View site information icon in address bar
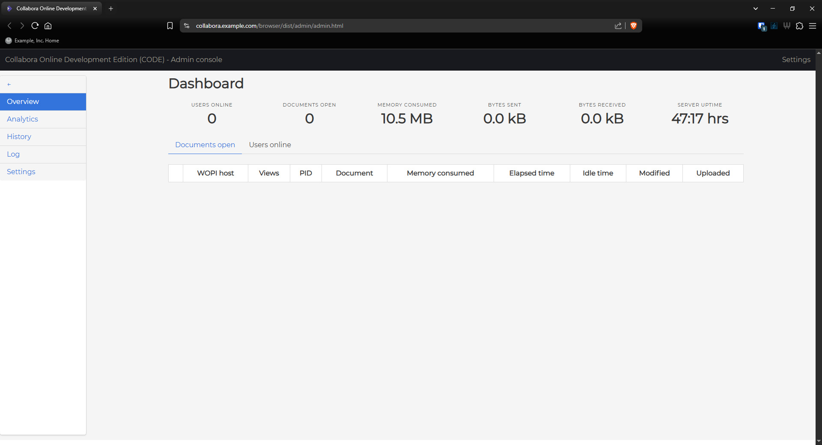Image resolution: width=822 pixels, height=445 pixels. [187, 26]
